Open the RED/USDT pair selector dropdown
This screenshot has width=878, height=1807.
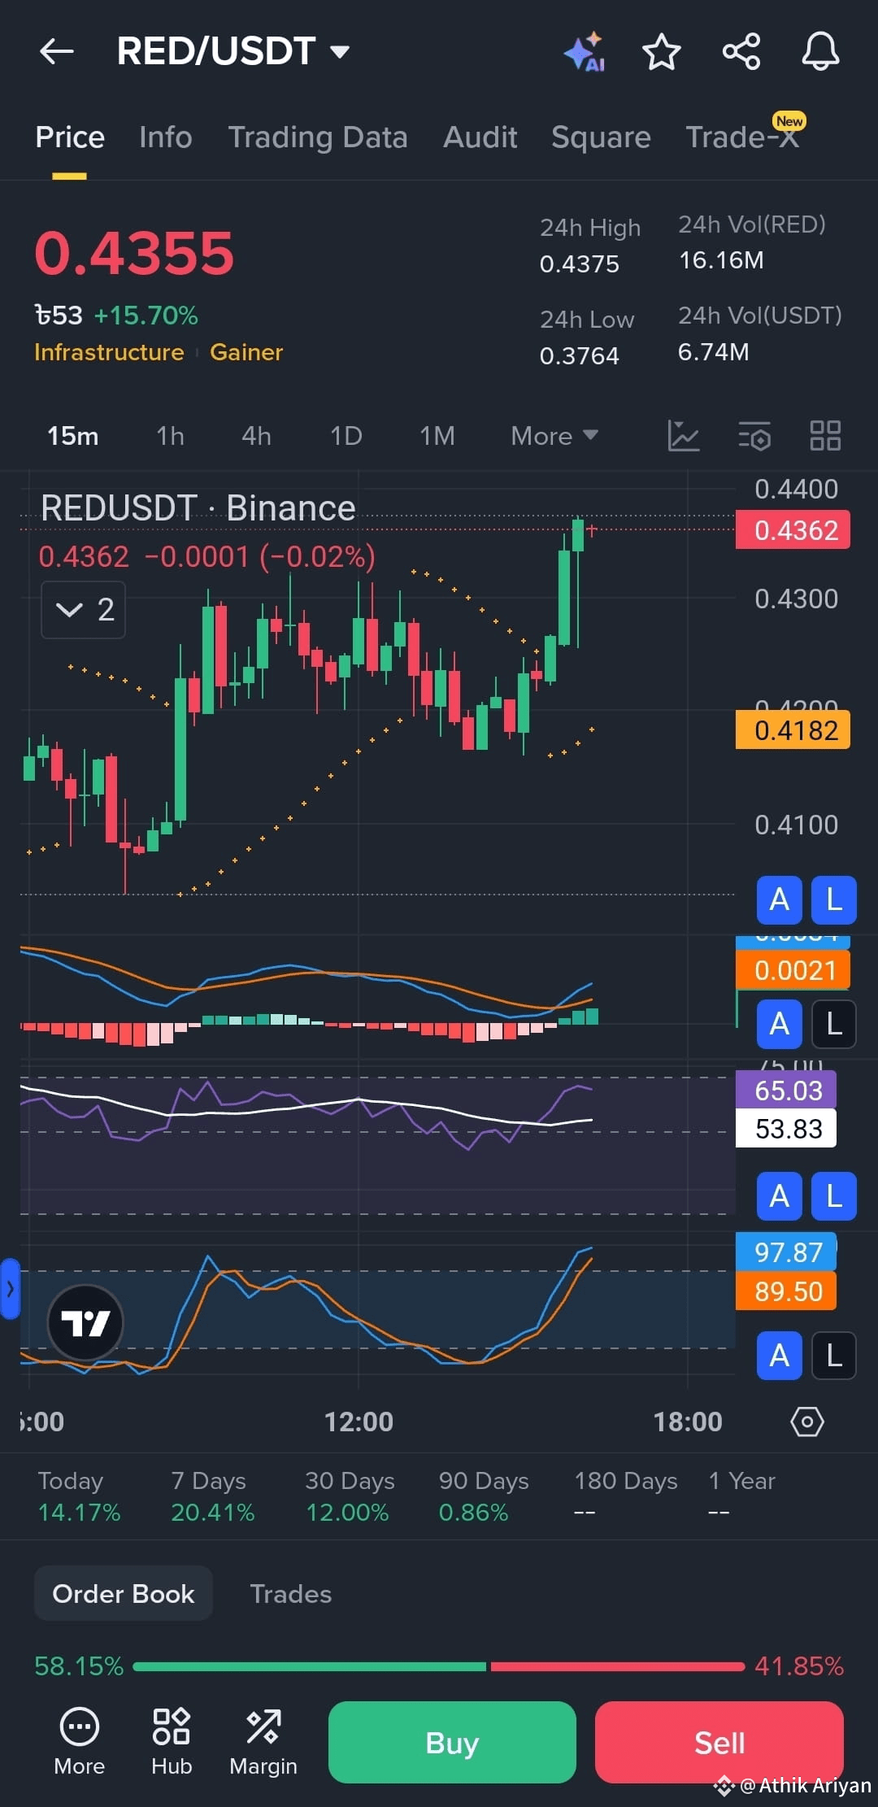(x=233, y=52)
